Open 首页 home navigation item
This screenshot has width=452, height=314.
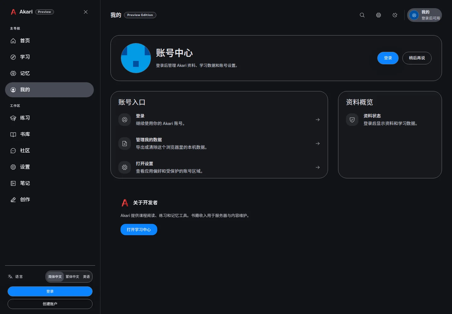tap(49, 41)
